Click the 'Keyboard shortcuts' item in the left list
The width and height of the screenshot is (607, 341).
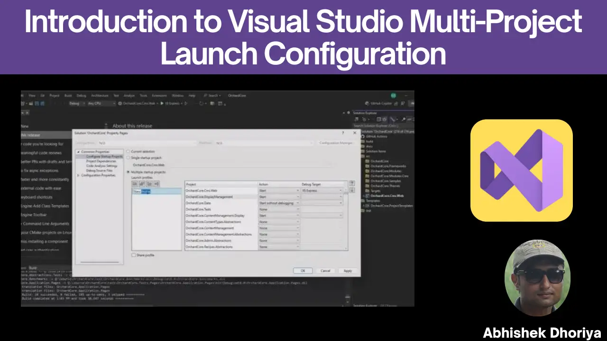point(37,197)
